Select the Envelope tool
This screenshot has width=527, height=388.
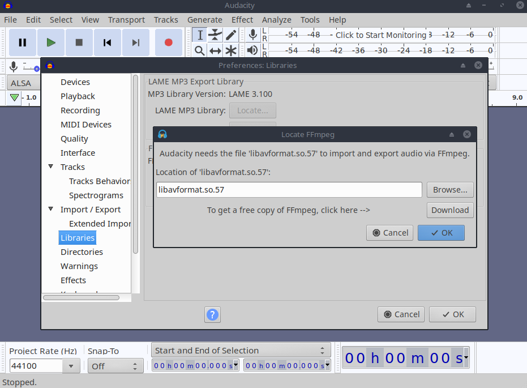tap(215, 35)
